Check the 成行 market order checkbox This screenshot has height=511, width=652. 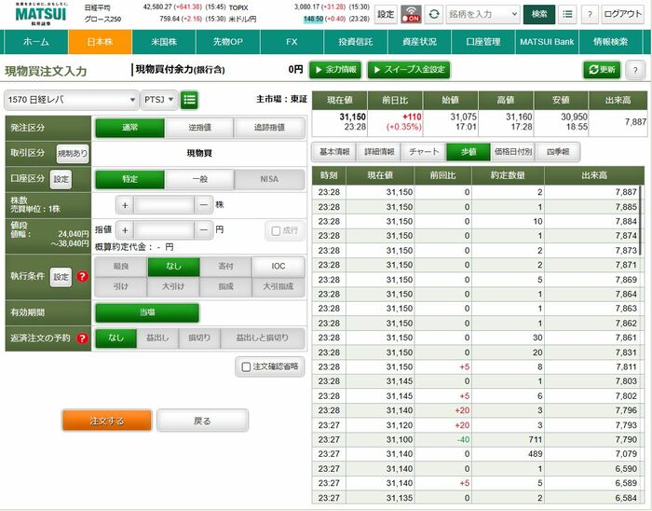(x=276, y=230)
